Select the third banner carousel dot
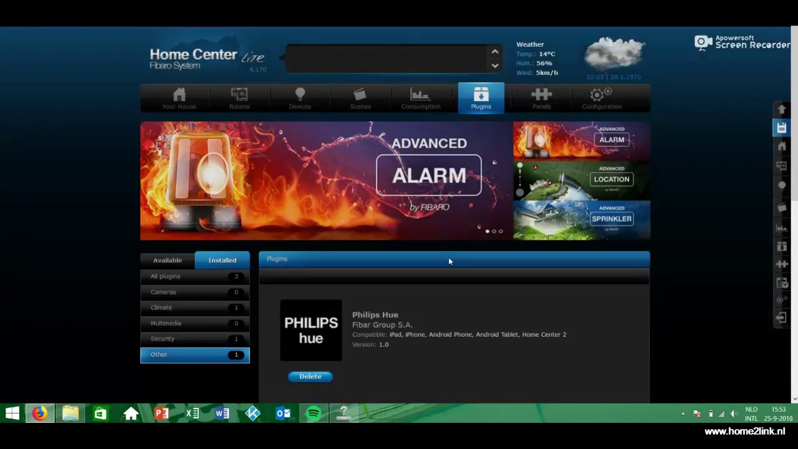This screenshot has width=798, height=449. (x=500, y=231)
